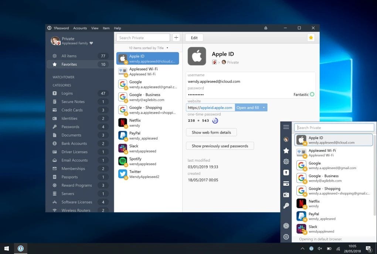This screenshot has width=377, height=254.
Task: Click the key icon in the mini window sidebar
Action: (286, 205)
